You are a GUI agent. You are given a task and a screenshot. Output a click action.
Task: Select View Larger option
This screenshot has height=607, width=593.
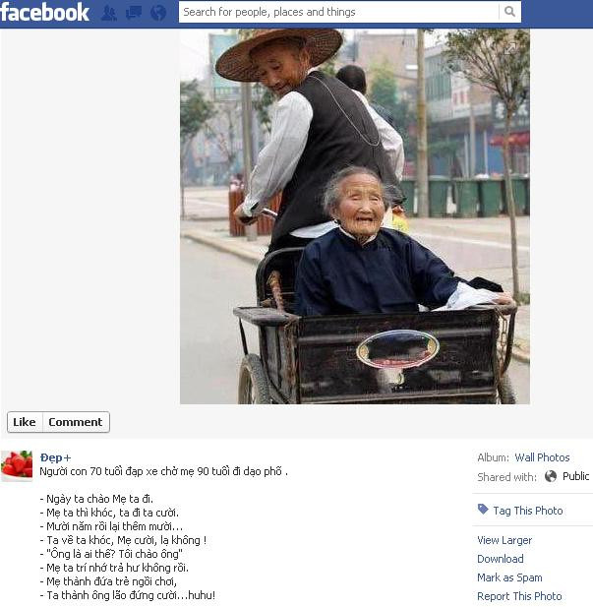(504, 540)
